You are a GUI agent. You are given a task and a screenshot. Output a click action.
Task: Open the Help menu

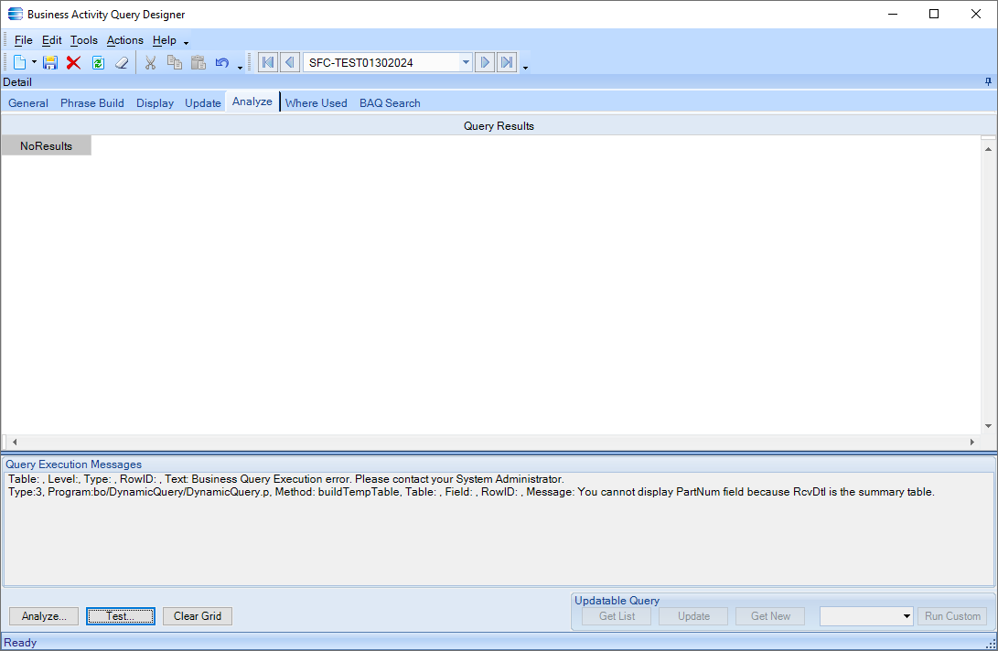tap(165, 40)
